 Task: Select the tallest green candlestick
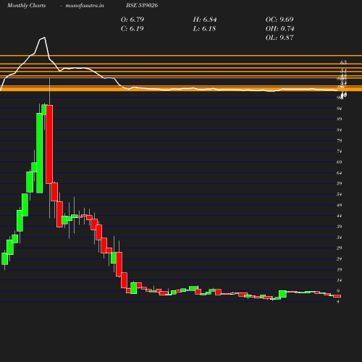click(x=40, y=153)
